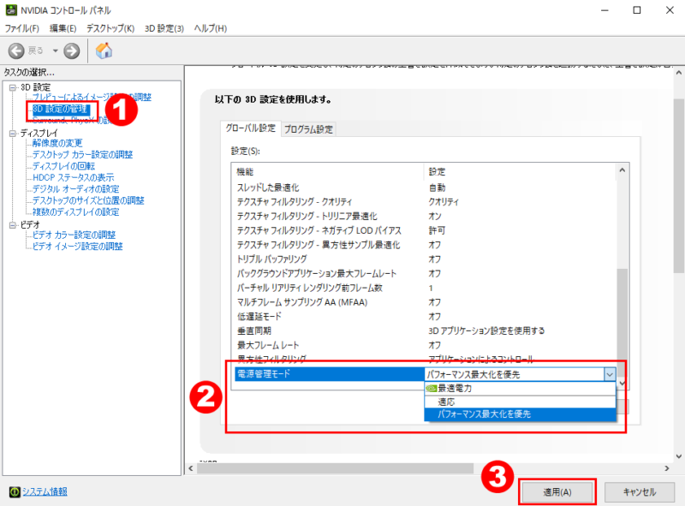
Task: Select the 低遅延モード row
Action: [426, 317]
